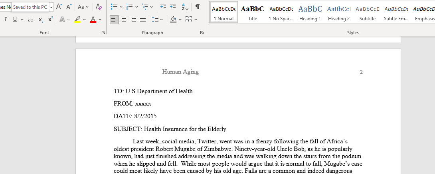Apply borders to selection

(189, 20)
